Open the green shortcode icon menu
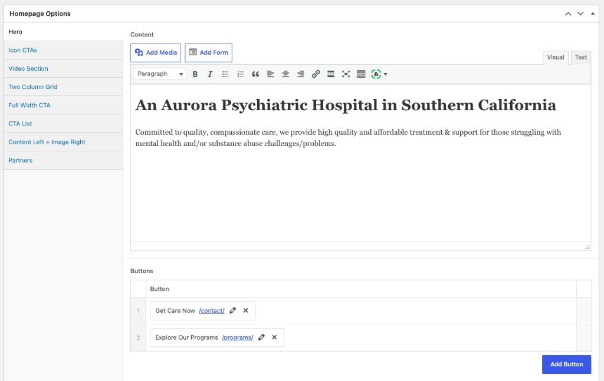 pyautogui.click(x=376, y=74)
